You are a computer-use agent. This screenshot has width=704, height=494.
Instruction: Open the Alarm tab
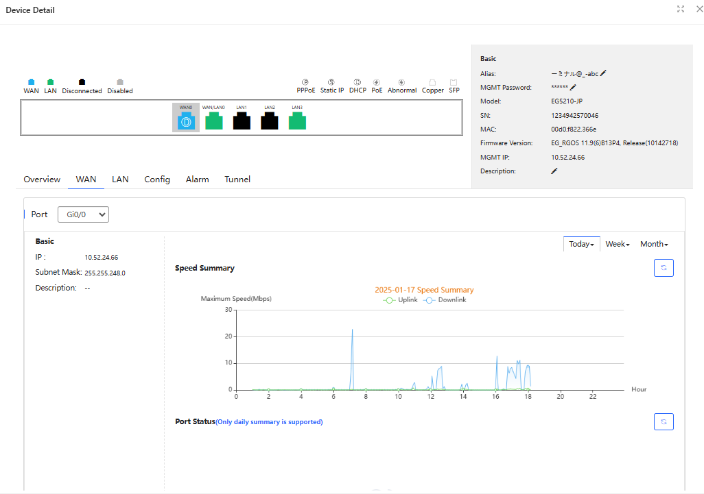click(197, 180)
